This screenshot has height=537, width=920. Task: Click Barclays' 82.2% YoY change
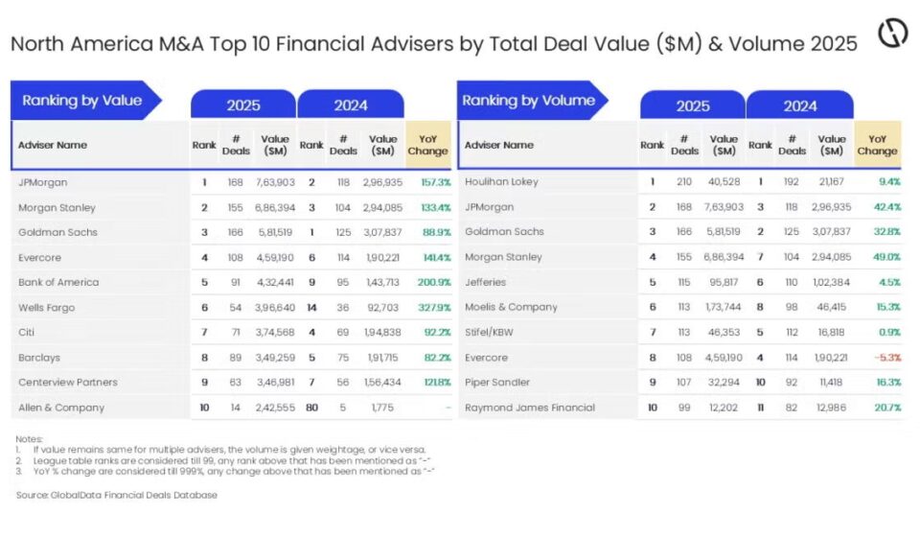pos(437,358)
